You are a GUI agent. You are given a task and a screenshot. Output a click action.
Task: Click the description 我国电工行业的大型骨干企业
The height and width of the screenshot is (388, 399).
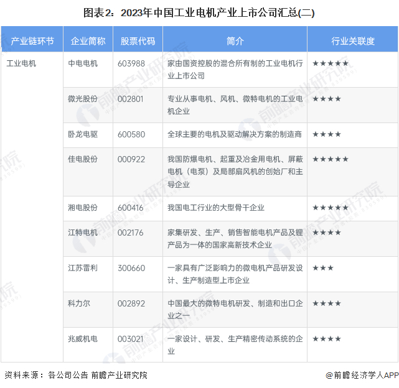(216, 208)
